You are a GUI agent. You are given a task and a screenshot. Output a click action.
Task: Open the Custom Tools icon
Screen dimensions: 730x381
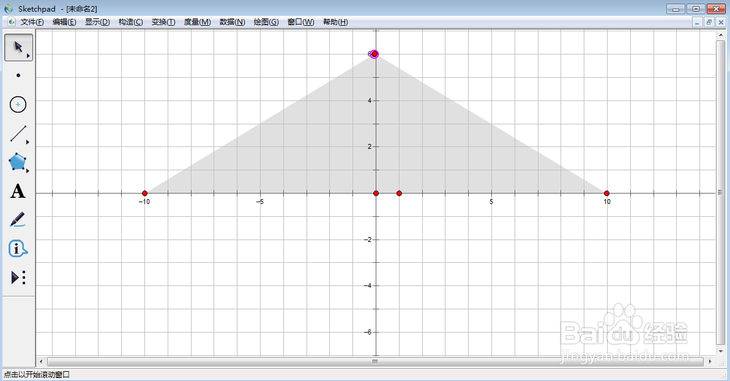coord(18,277)
